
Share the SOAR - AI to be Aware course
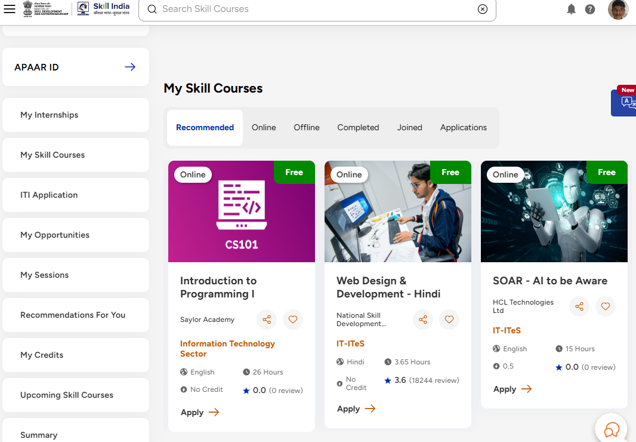[579, 306]
